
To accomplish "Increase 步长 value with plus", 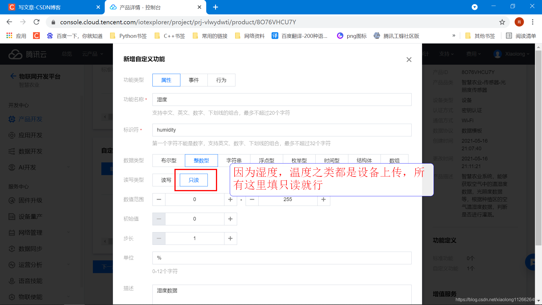I will [230, 239].
